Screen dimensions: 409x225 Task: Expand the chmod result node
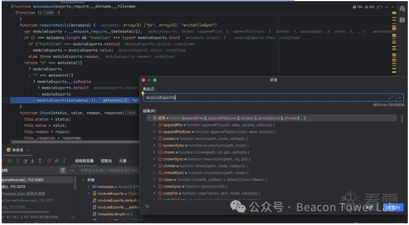[154, 166]
